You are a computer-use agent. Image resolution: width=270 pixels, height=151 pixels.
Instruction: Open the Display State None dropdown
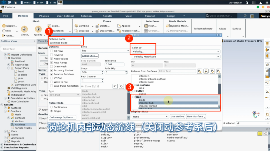click(x=150, y=117)
